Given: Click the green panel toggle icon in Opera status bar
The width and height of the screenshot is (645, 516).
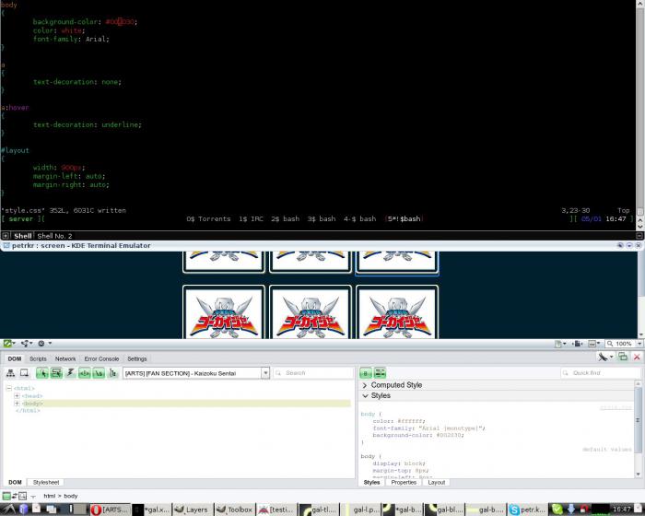Looking at the screenshot, I should click(7, 343).
